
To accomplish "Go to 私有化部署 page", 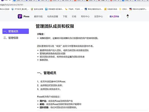I will (53, 16).
